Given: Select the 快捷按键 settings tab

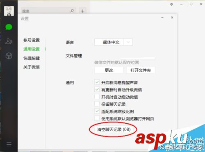Looking at the screenshot, I should (x=32, y=58).
